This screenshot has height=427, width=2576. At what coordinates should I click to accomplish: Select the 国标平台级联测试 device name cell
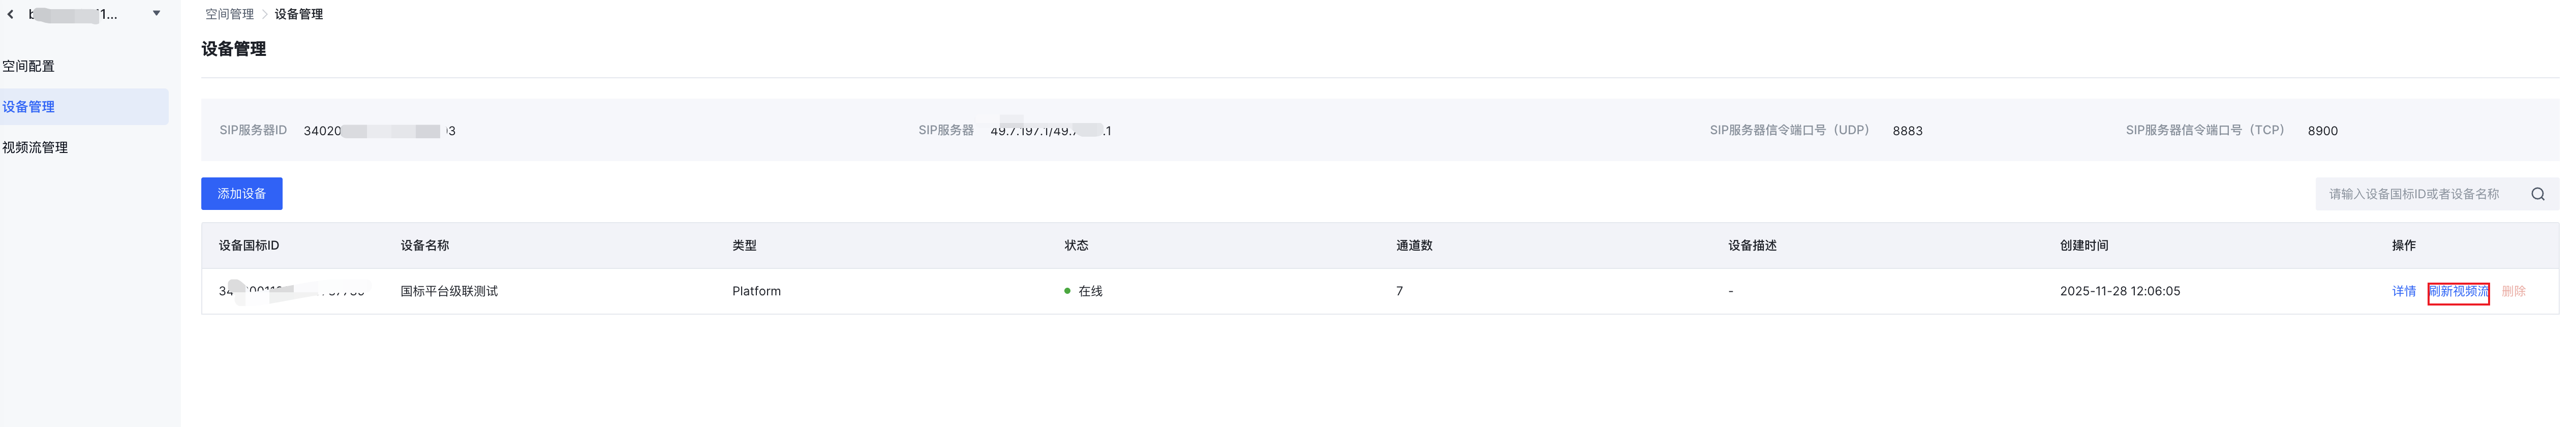[449, 291]
